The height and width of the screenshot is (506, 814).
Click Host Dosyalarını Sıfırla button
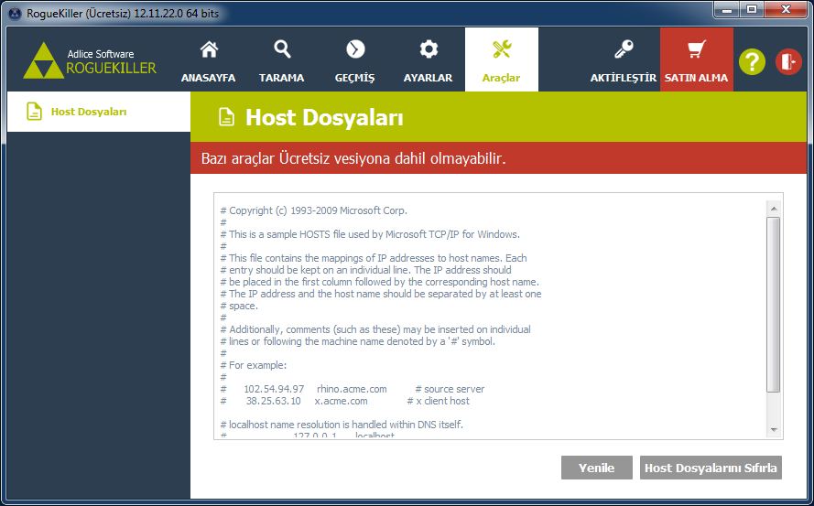(x=711, y=468)
